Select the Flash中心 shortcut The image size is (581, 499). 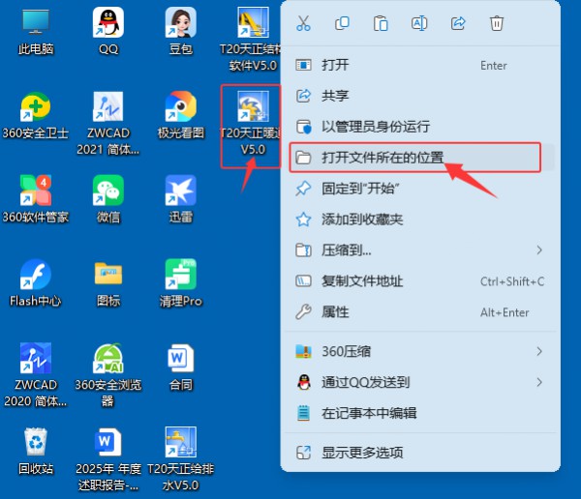pos(36,283)
